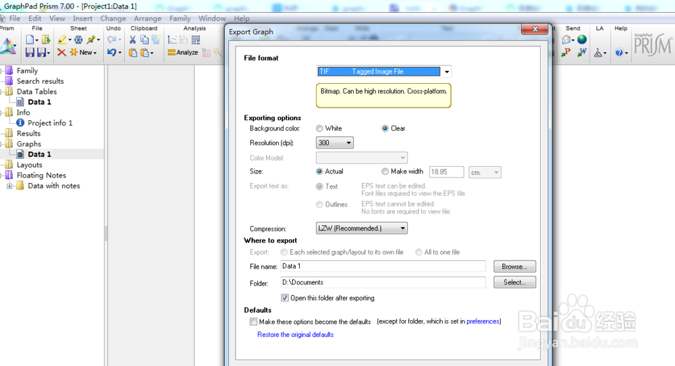Select Make width size radio button
The width and height of the screenshot is (675, 366).
click(385, 172)
